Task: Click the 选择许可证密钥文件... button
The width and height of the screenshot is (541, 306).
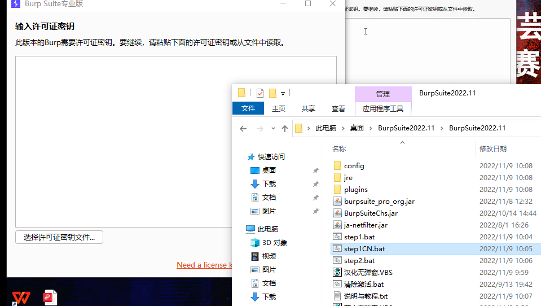Action: point(59,237)
